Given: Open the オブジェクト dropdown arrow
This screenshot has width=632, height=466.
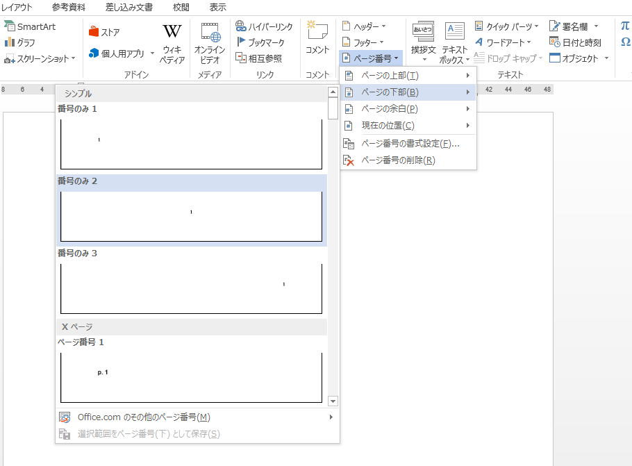Looking at the screenshot, I should (x=606, y=58).
